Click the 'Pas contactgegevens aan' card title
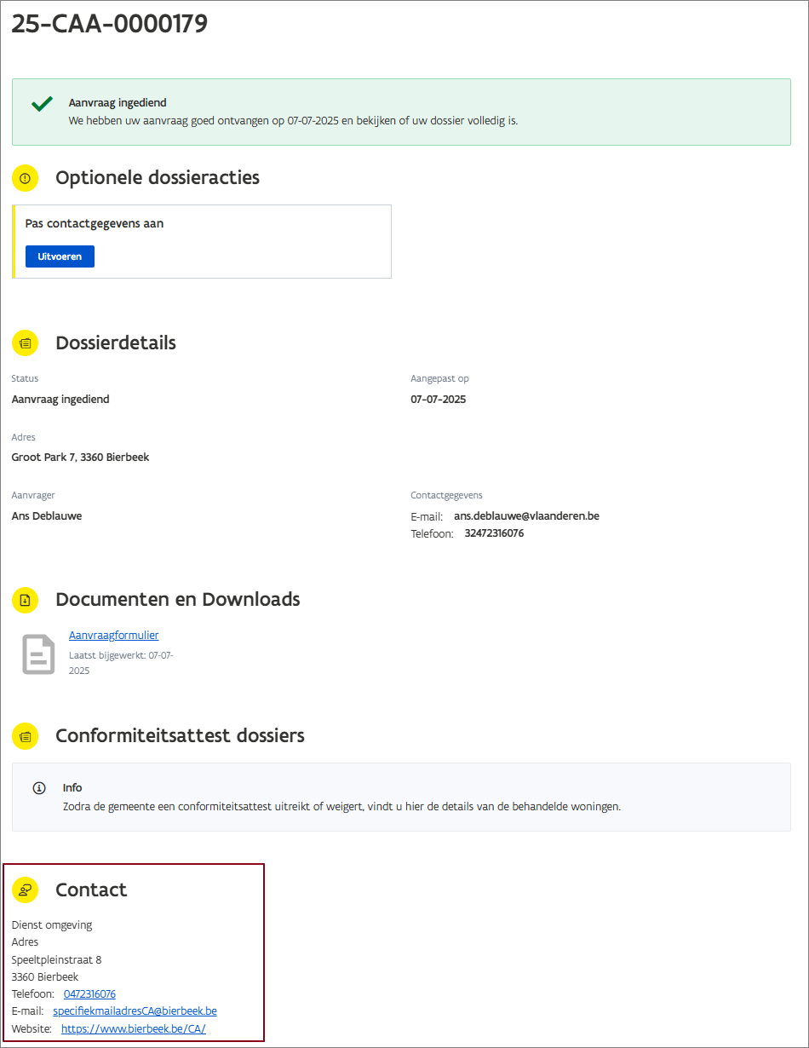 pos(95,224)
